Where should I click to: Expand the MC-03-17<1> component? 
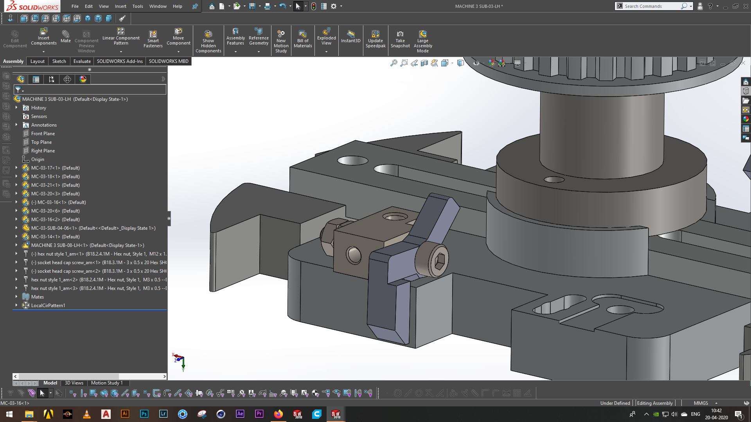click(x=16, y=168)
